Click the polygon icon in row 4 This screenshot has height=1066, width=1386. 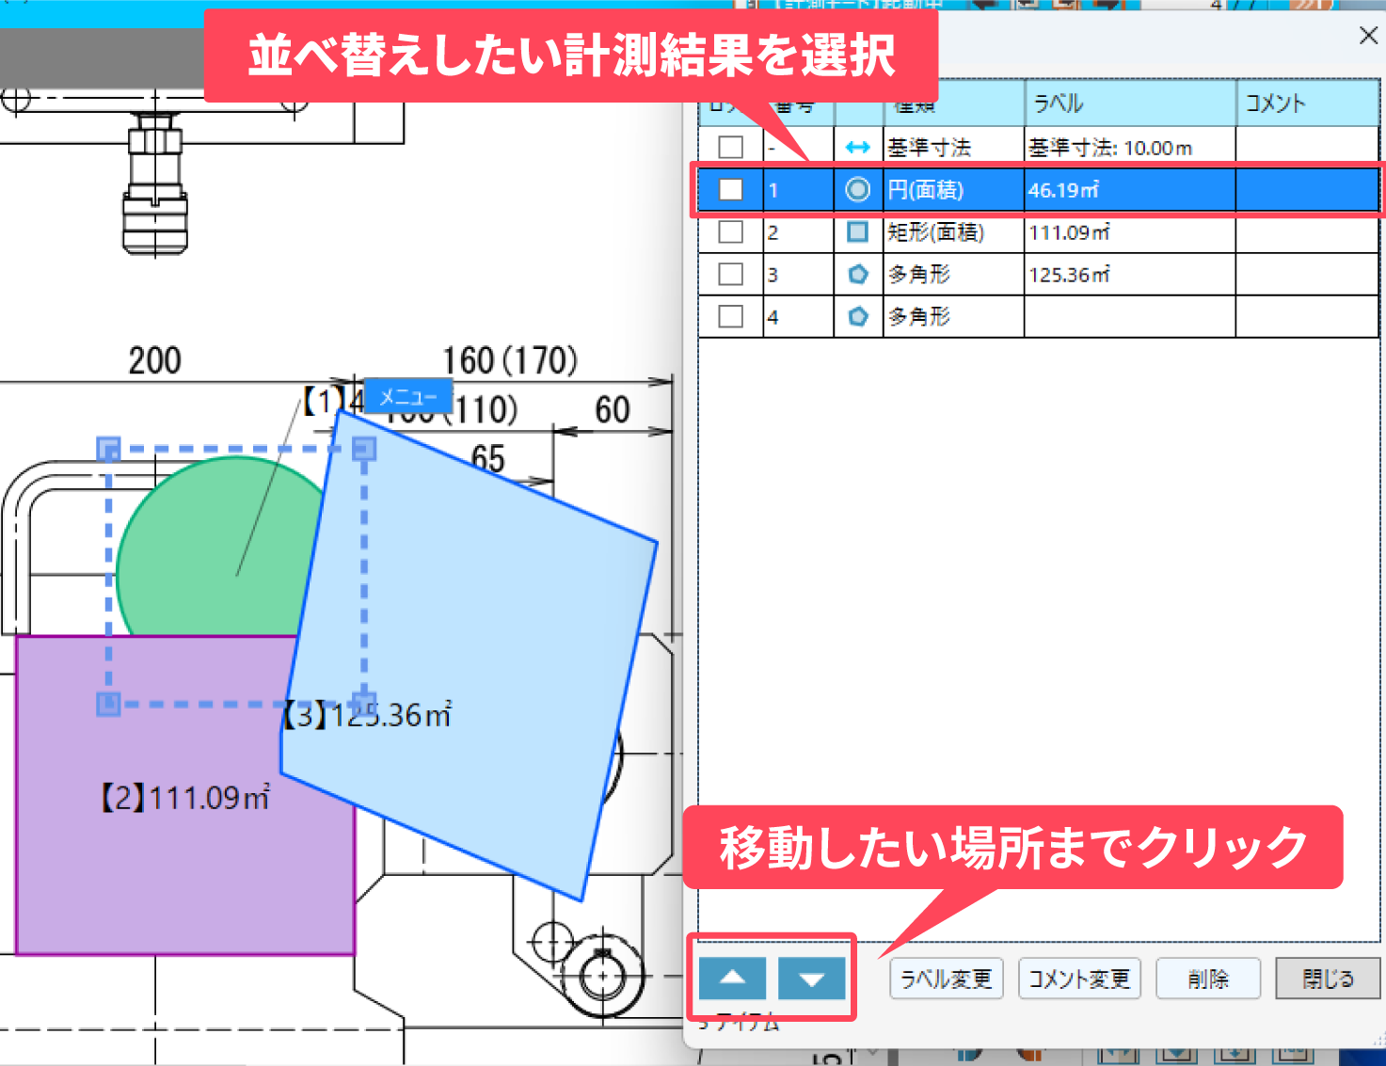857,317
